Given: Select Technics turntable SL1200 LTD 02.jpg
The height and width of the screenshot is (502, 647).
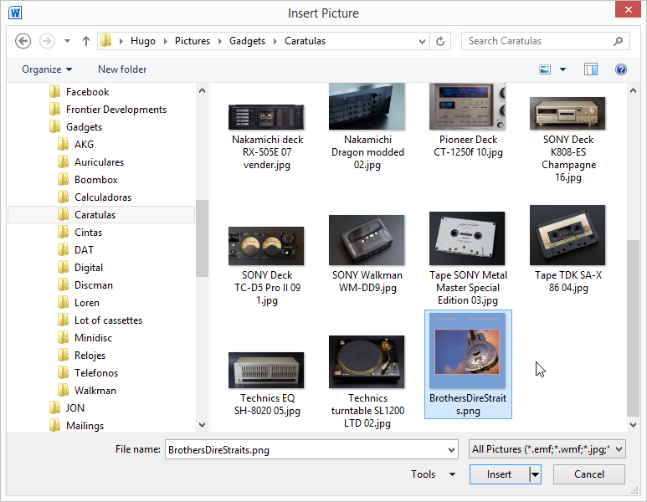Looking at the screenshot, I should tap(367, 382).
